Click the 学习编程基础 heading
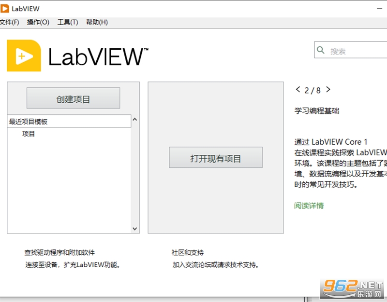The height and width of the screenshot is (302, 387). 317,111
